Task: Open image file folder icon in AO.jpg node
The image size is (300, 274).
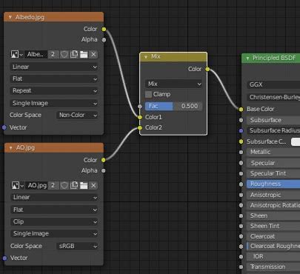Action: pos(84,185)
